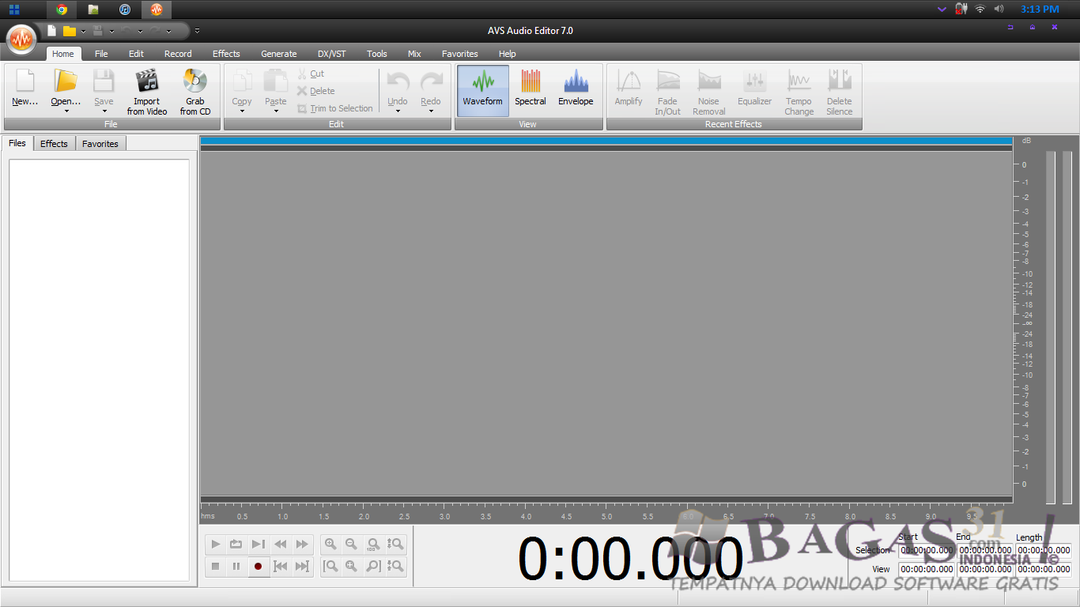Click yellow folder icon in quick access toolbar
Viewport: 1080px width, 607px height.
[70, 31]
